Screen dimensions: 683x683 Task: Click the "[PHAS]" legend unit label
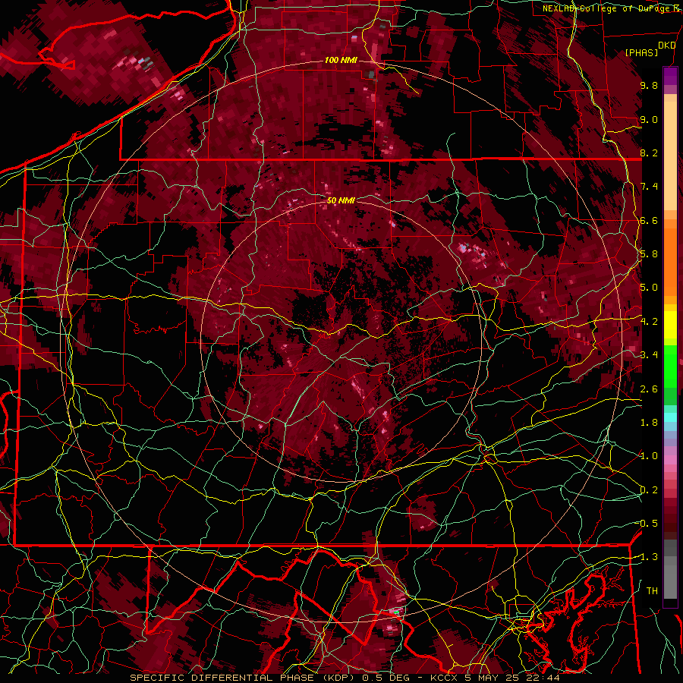click(x=641, y=52)
